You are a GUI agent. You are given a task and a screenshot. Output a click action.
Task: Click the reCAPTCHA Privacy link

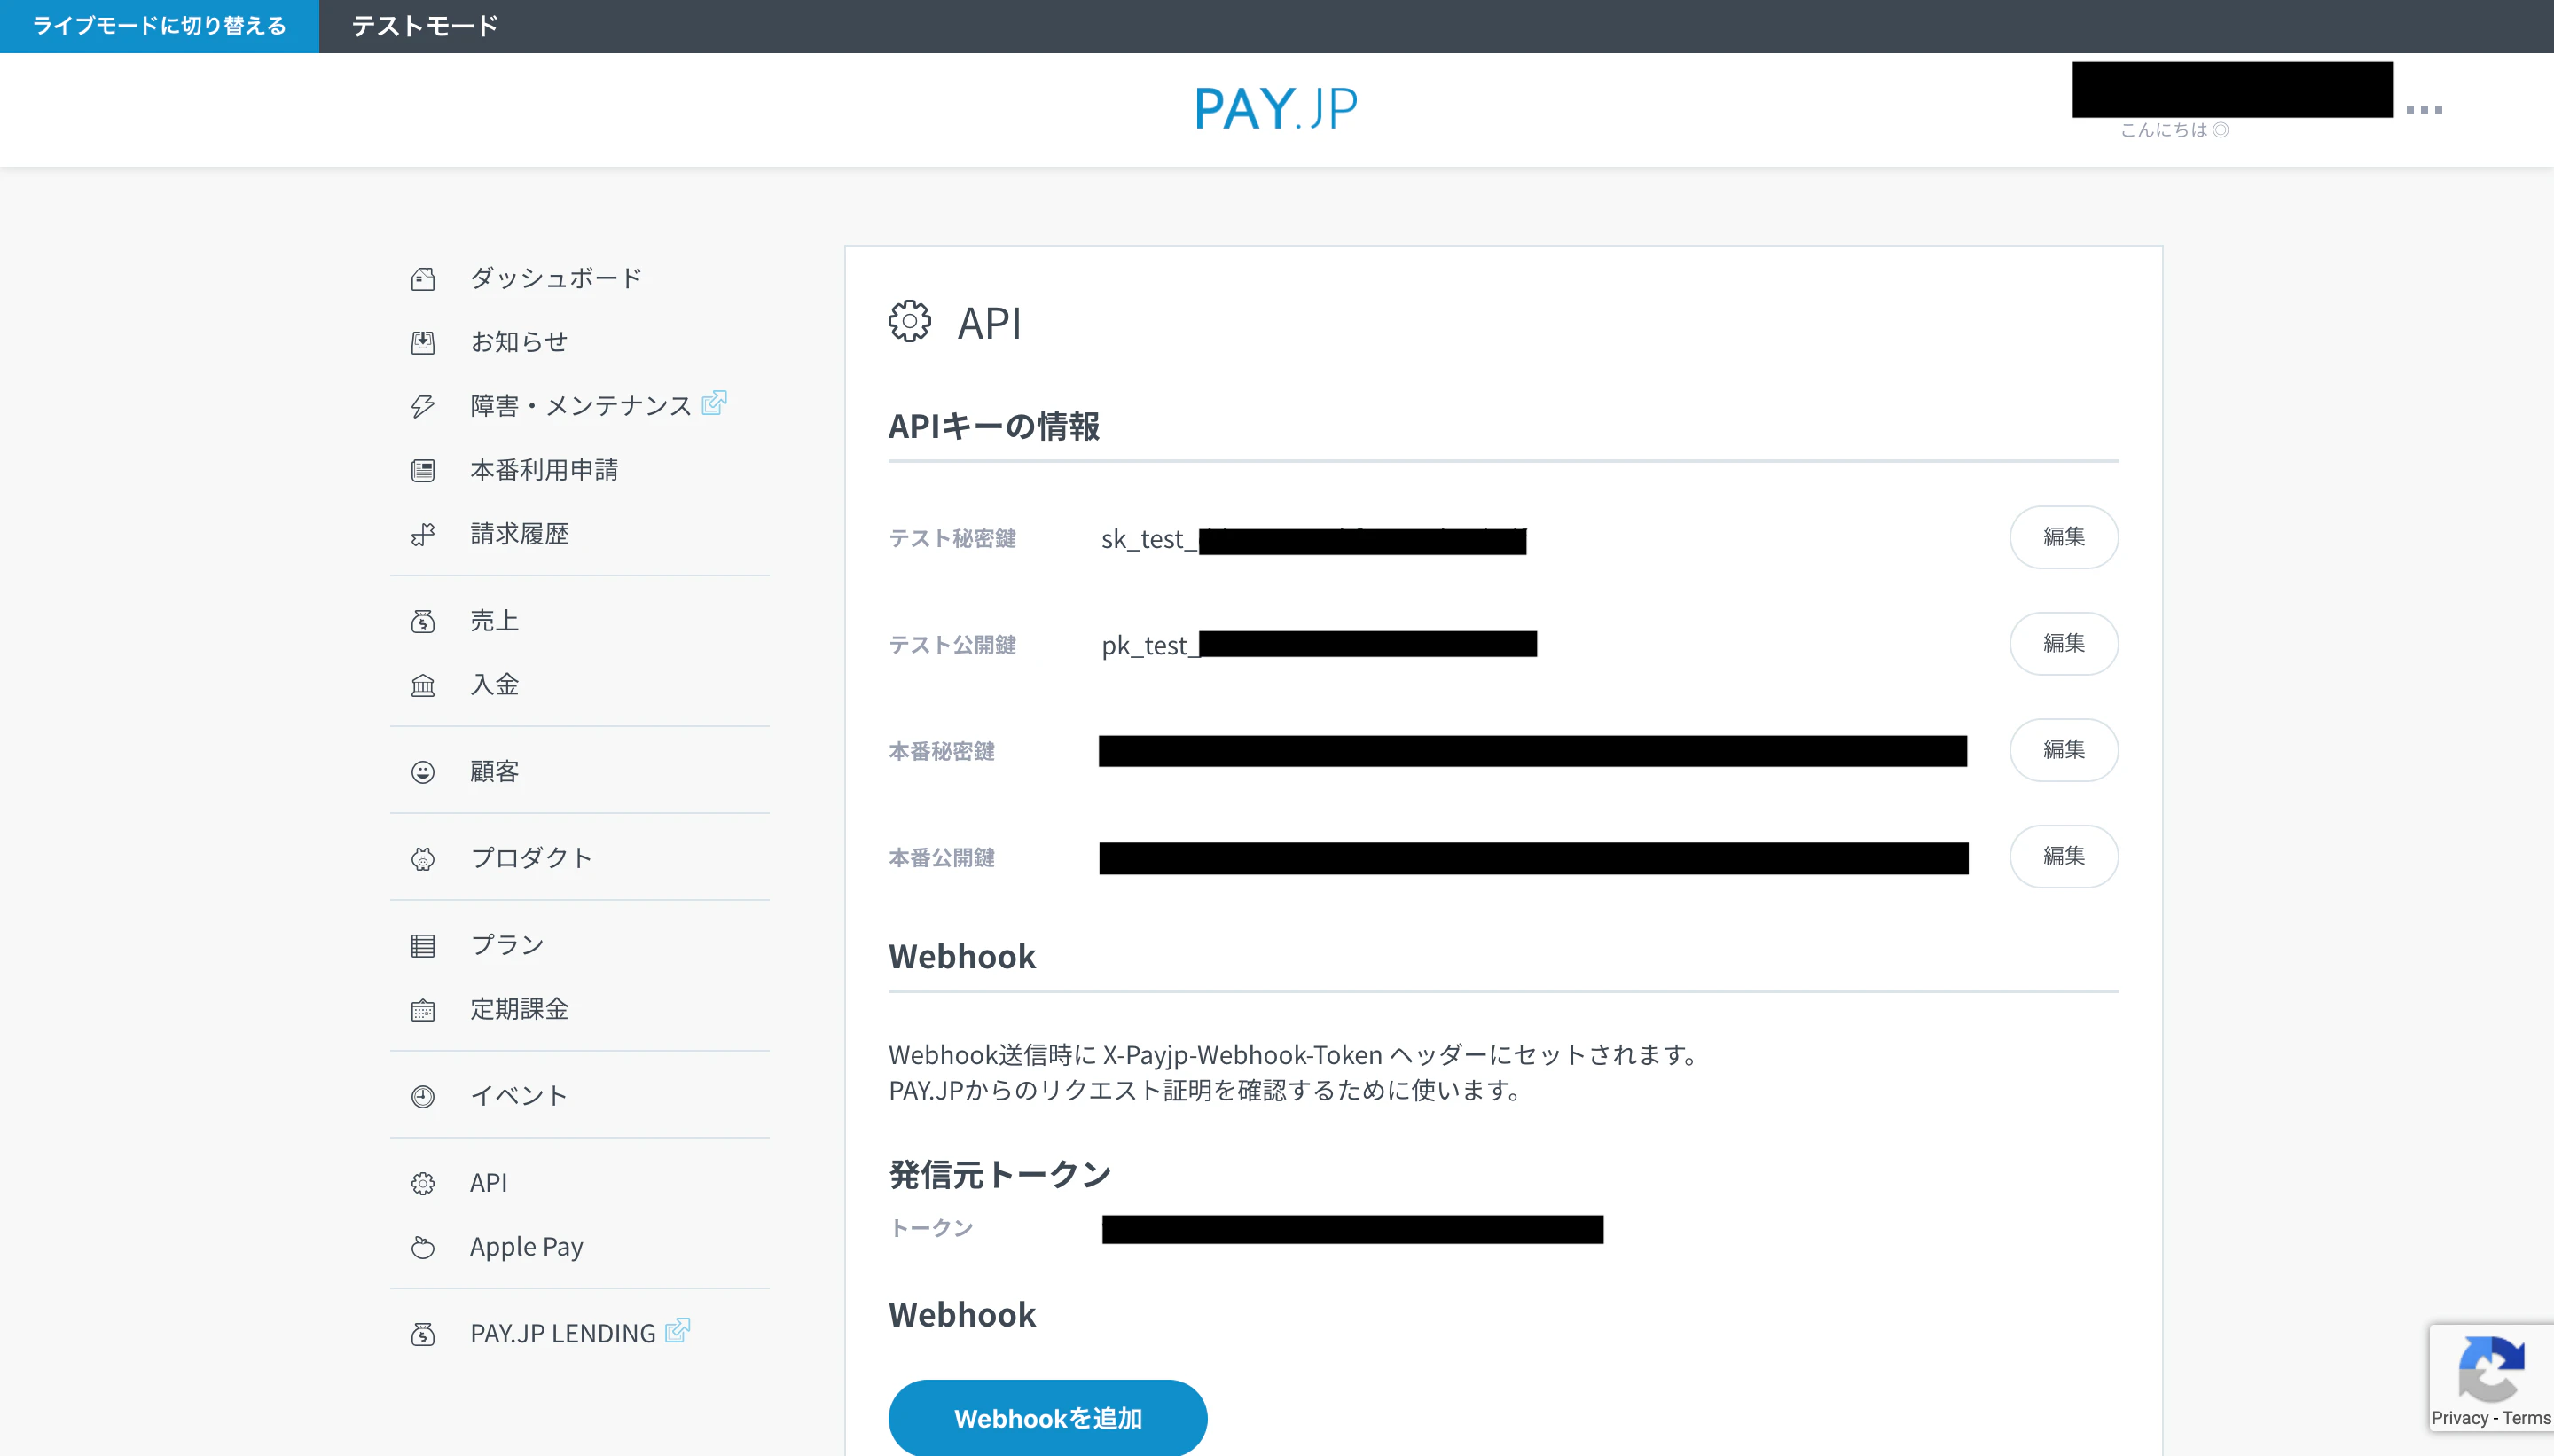point(2459,1418)
